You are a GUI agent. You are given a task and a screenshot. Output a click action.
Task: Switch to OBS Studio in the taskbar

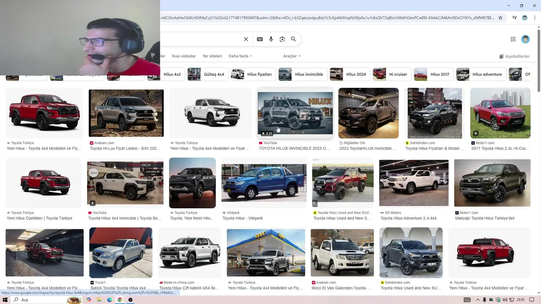point(131,300)
